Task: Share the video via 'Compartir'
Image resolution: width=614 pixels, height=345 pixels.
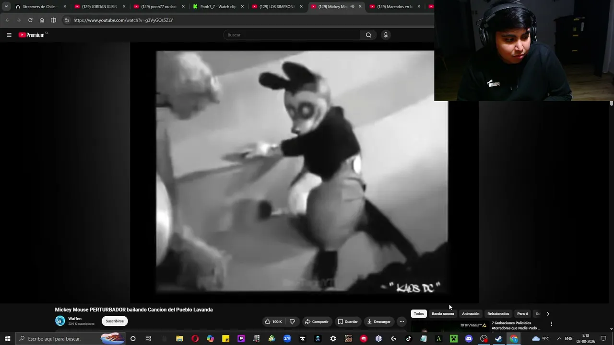Action: click(x=317, y=322)
